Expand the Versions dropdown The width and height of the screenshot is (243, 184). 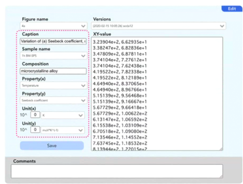pos(159,26)
